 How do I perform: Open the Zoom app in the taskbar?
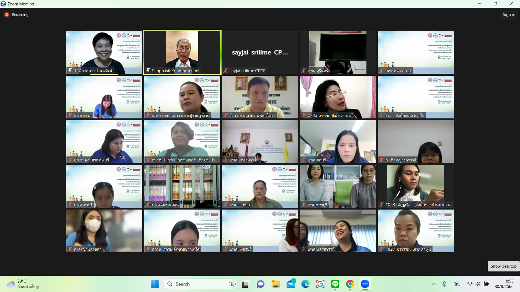(365, 284)
